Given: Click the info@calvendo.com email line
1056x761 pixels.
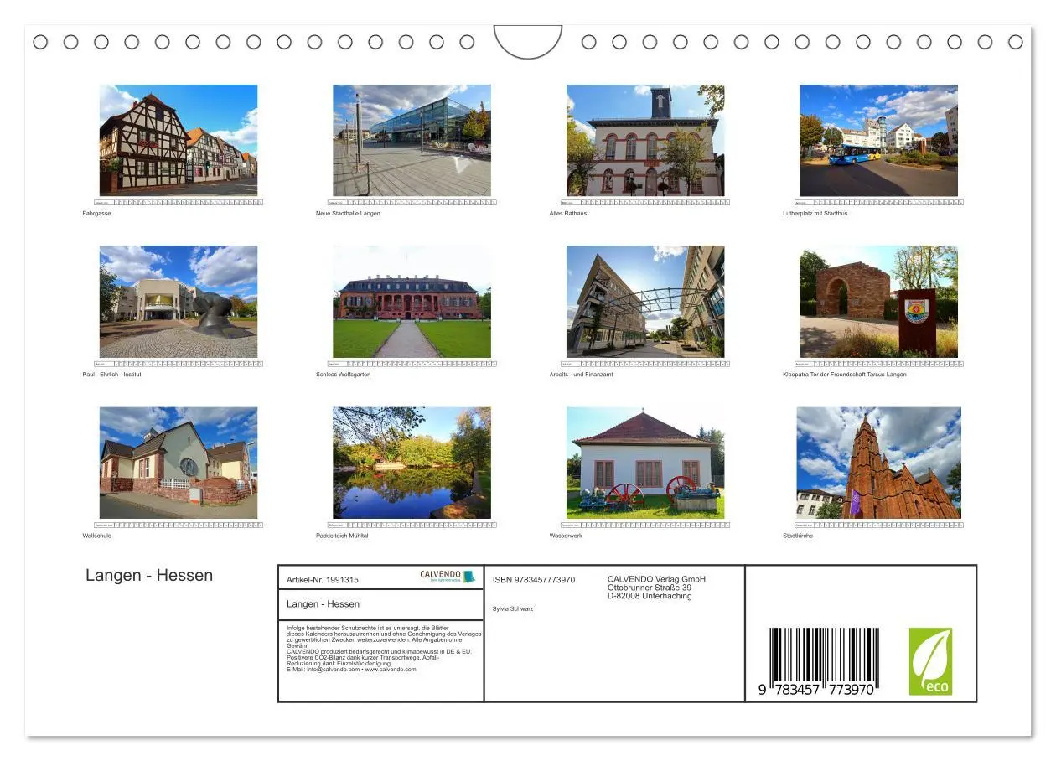Looking at the screenshot, I should (351, 670).
